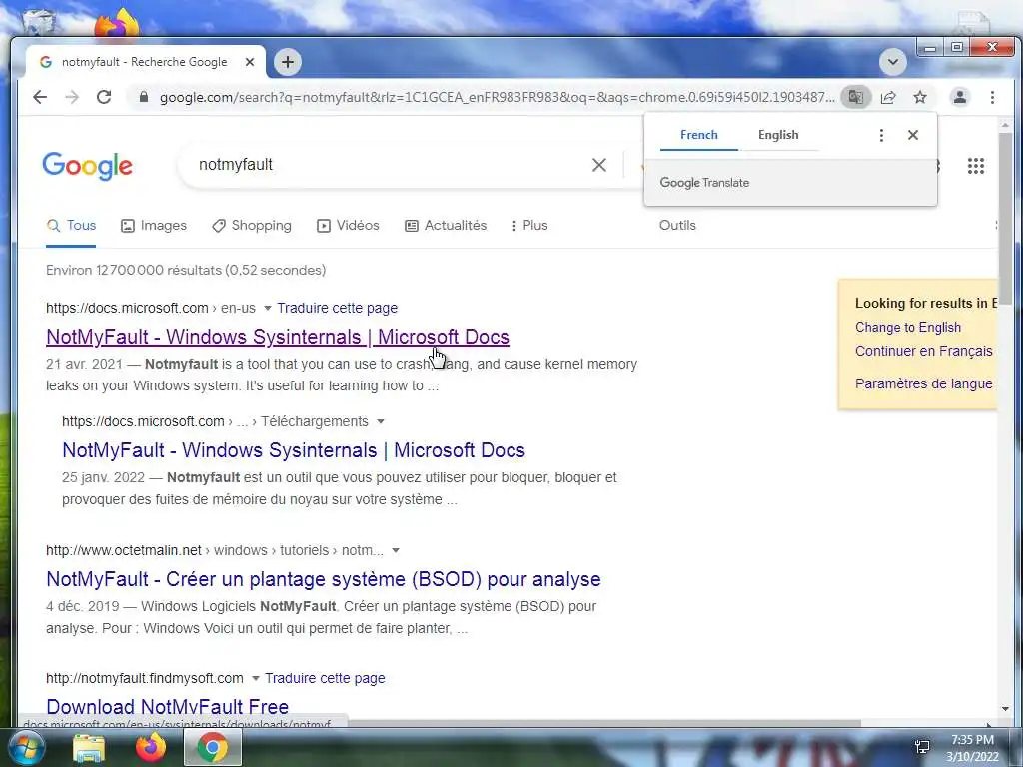Switch to Actualités results tab
Viewport: 1023px width, 767px height.
tap(446, 226)
